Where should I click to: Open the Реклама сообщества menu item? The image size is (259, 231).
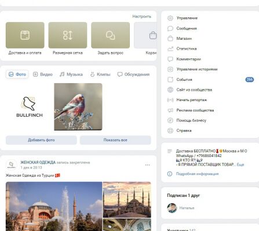[x=210, y=110]
